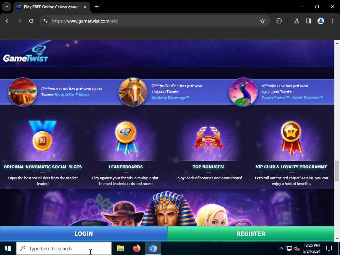Viewport: 340px width, 255px height.
Task: Open the Chrome three-dot menu
Action: click(333, 21)
